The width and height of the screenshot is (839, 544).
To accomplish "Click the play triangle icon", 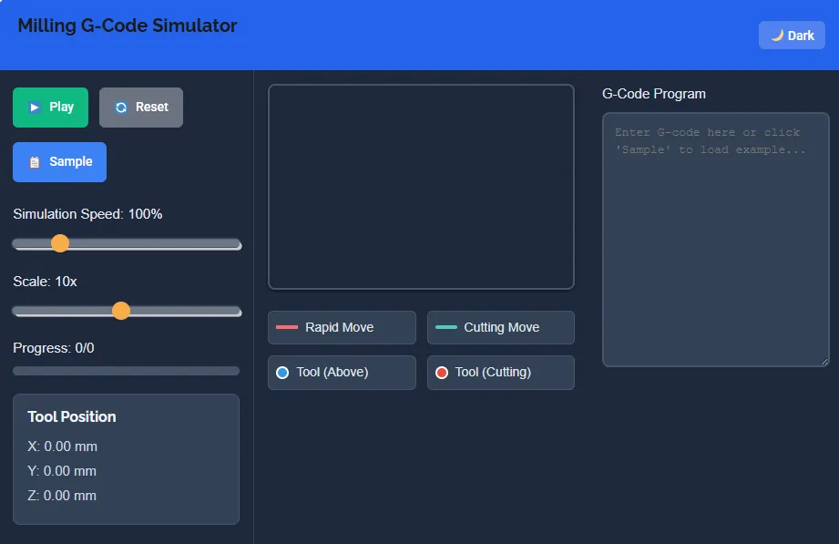I will 35,108.
